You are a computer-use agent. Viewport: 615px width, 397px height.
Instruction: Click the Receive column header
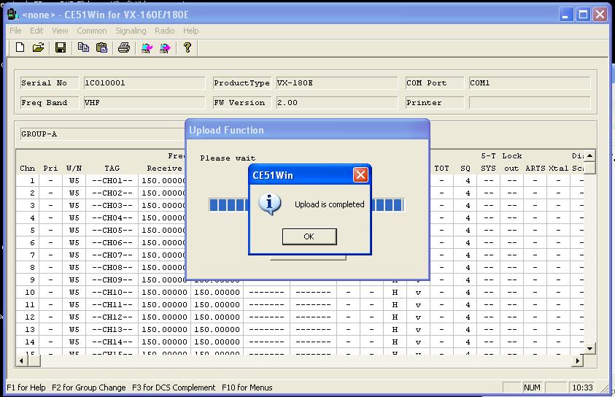164,169
